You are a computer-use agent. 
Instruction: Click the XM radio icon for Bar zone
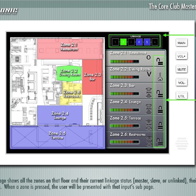click(149, 92)
